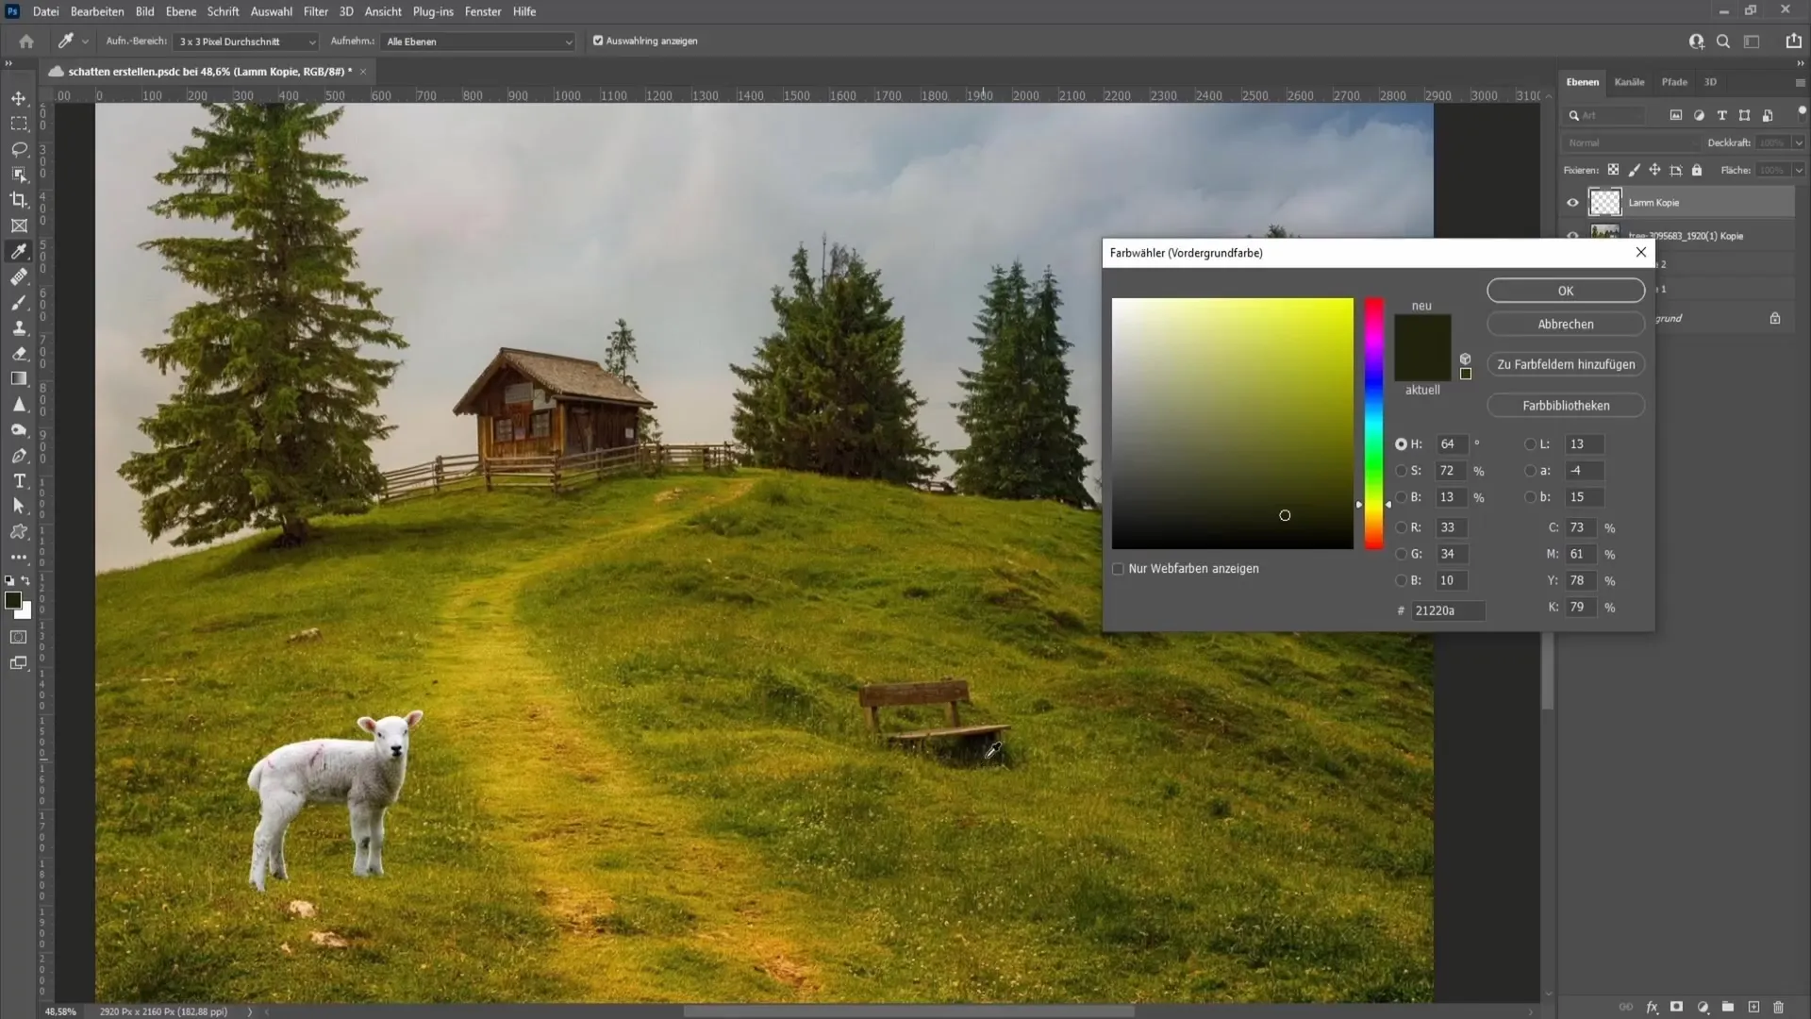
Task: Select the Eyedropper tool in toolbar
Action: pos(19,250)
